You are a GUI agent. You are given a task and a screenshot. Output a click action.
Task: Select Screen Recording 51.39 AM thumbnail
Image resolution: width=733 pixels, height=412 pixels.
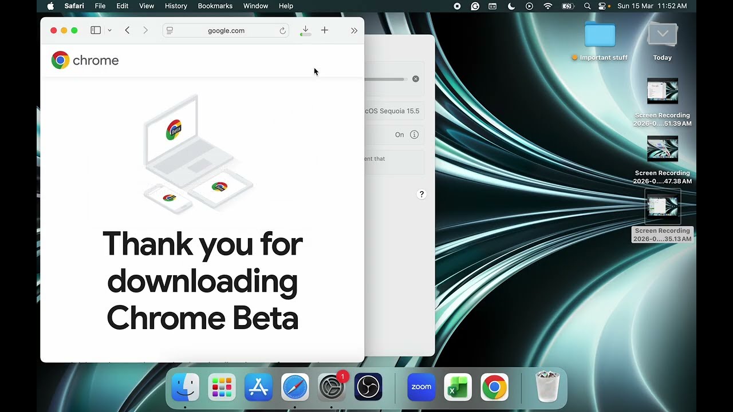tap(663, 92)
